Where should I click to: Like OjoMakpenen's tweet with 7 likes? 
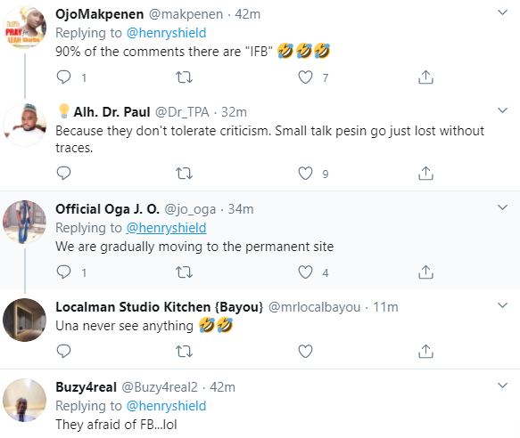point(305,77)
